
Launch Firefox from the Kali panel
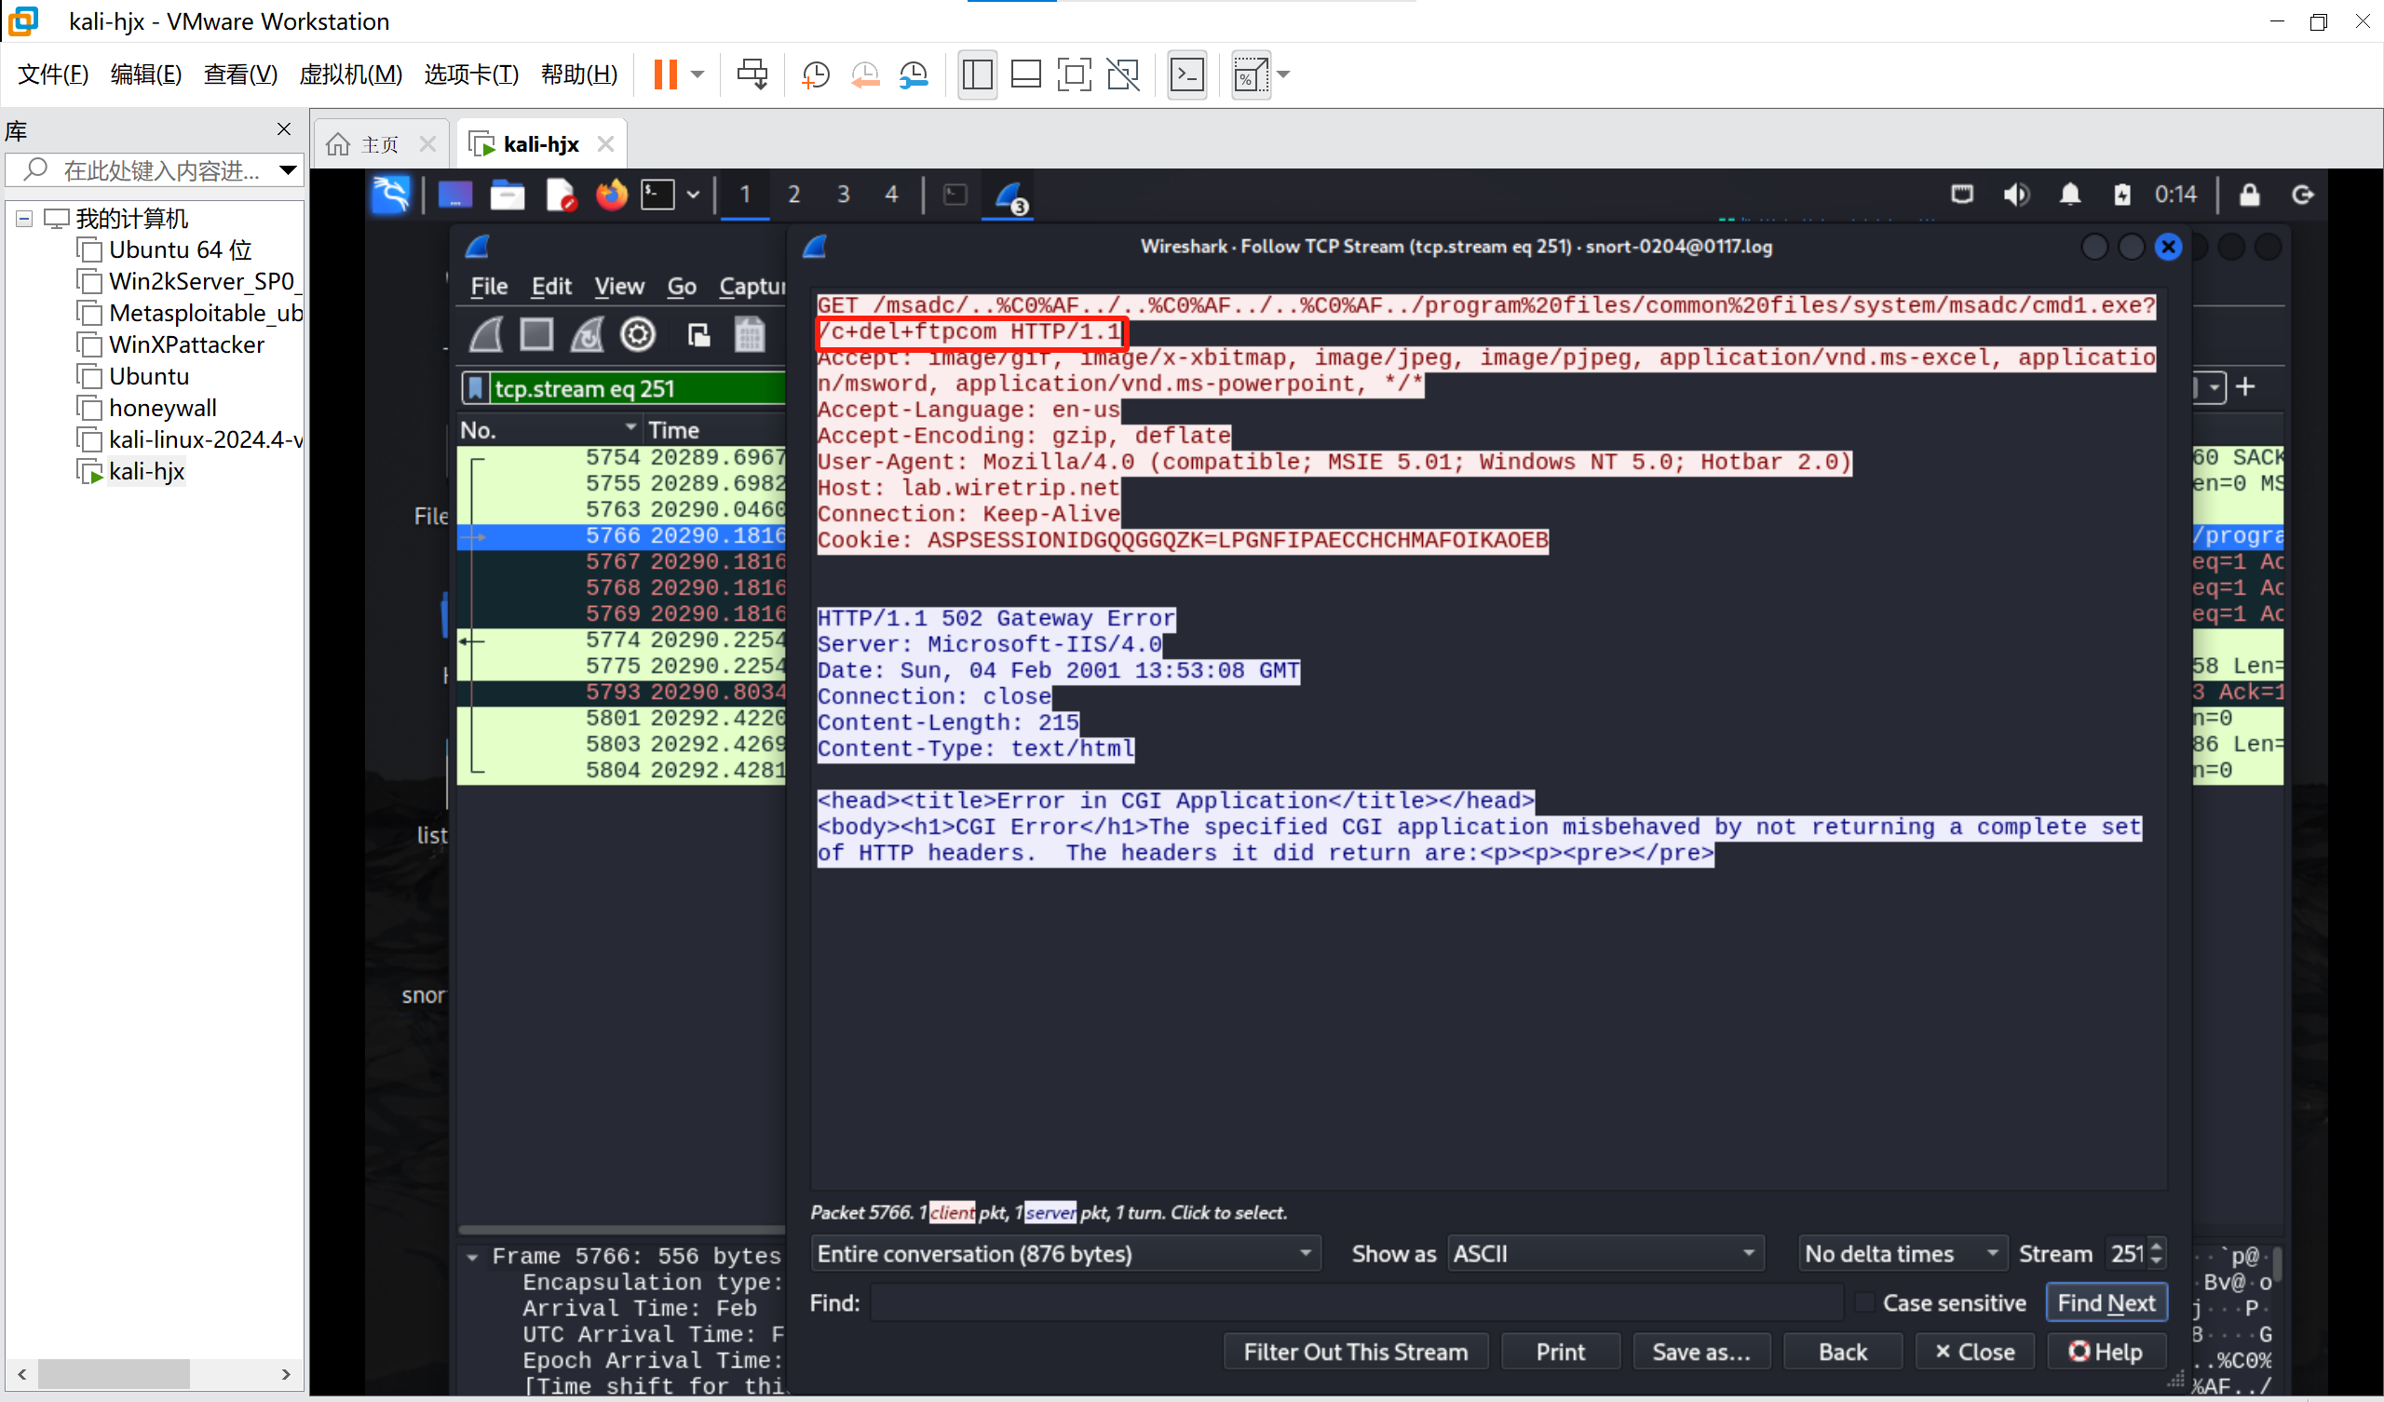(x=611, y=195)
